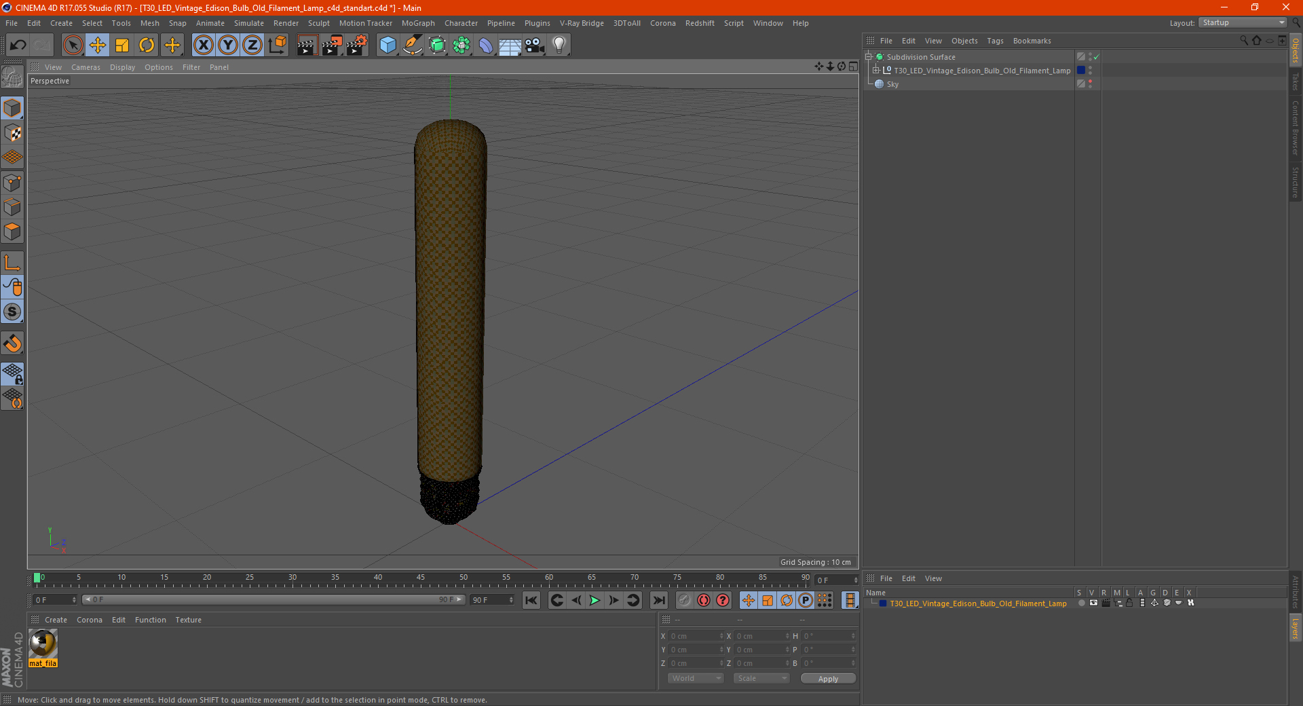Open Edit Render Settings
Screen dimensions: 1303x706
[357, 45]
